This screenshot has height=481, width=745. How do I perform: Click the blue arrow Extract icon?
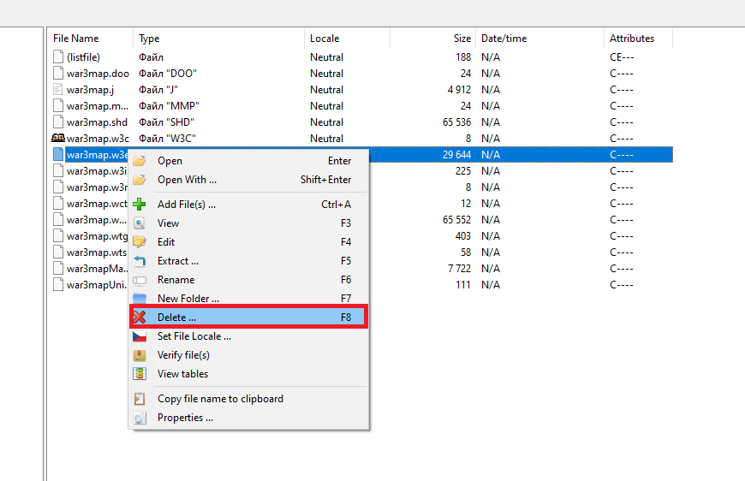140,261
